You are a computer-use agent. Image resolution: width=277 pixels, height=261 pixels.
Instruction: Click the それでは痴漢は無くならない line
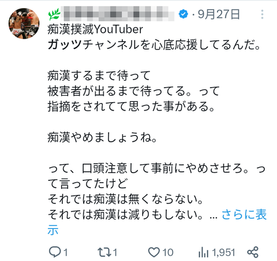[125, 199]
